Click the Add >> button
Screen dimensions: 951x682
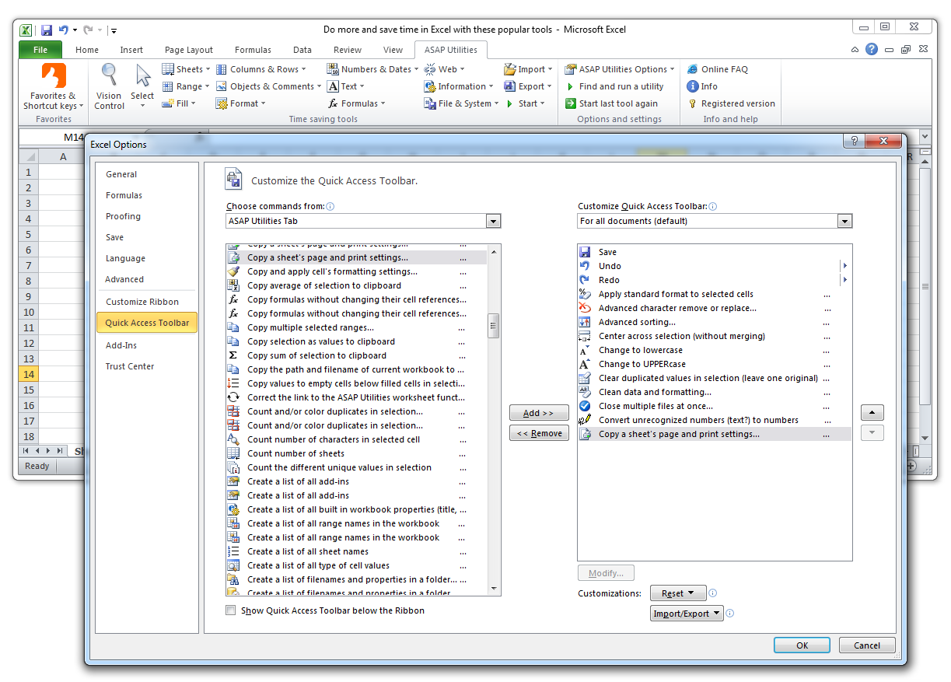click(539, 413)
